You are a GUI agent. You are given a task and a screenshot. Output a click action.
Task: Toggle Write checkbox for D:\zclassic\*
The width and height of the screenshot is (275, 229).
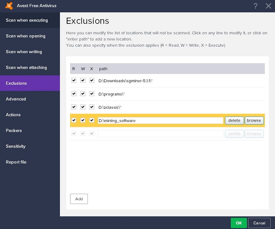tap(83, 107)
